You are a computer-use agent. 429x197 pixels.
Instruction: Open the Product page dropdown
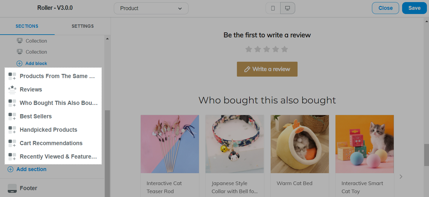coord(151,8)
